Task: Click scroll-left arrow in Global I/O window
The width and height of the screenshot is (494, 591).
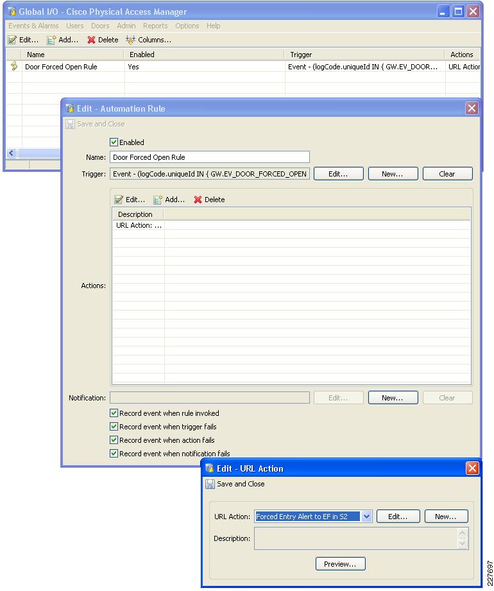Action: point(12,153)
